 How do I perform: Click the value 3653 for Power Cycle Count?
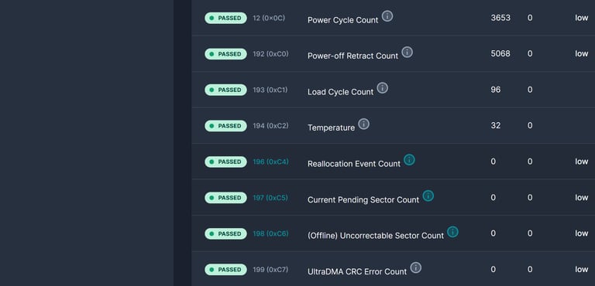click(500, 19)
